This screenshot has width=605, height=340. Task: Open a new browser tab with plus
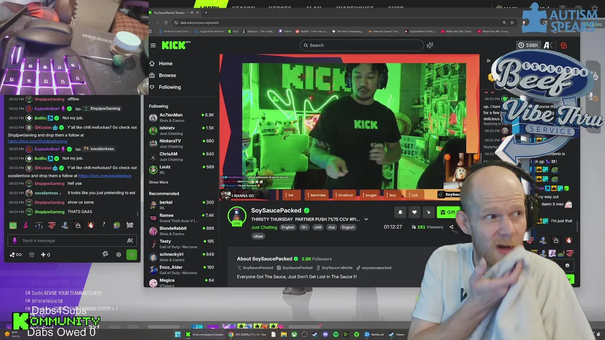click(x=206, y=12)
